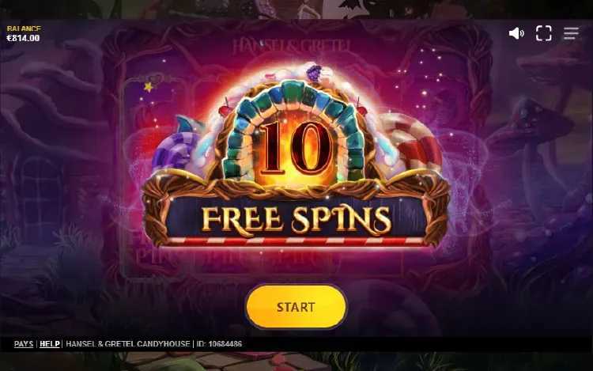
Task: Click the faded Hansel & Gretel logo
Action: [291, 46]
